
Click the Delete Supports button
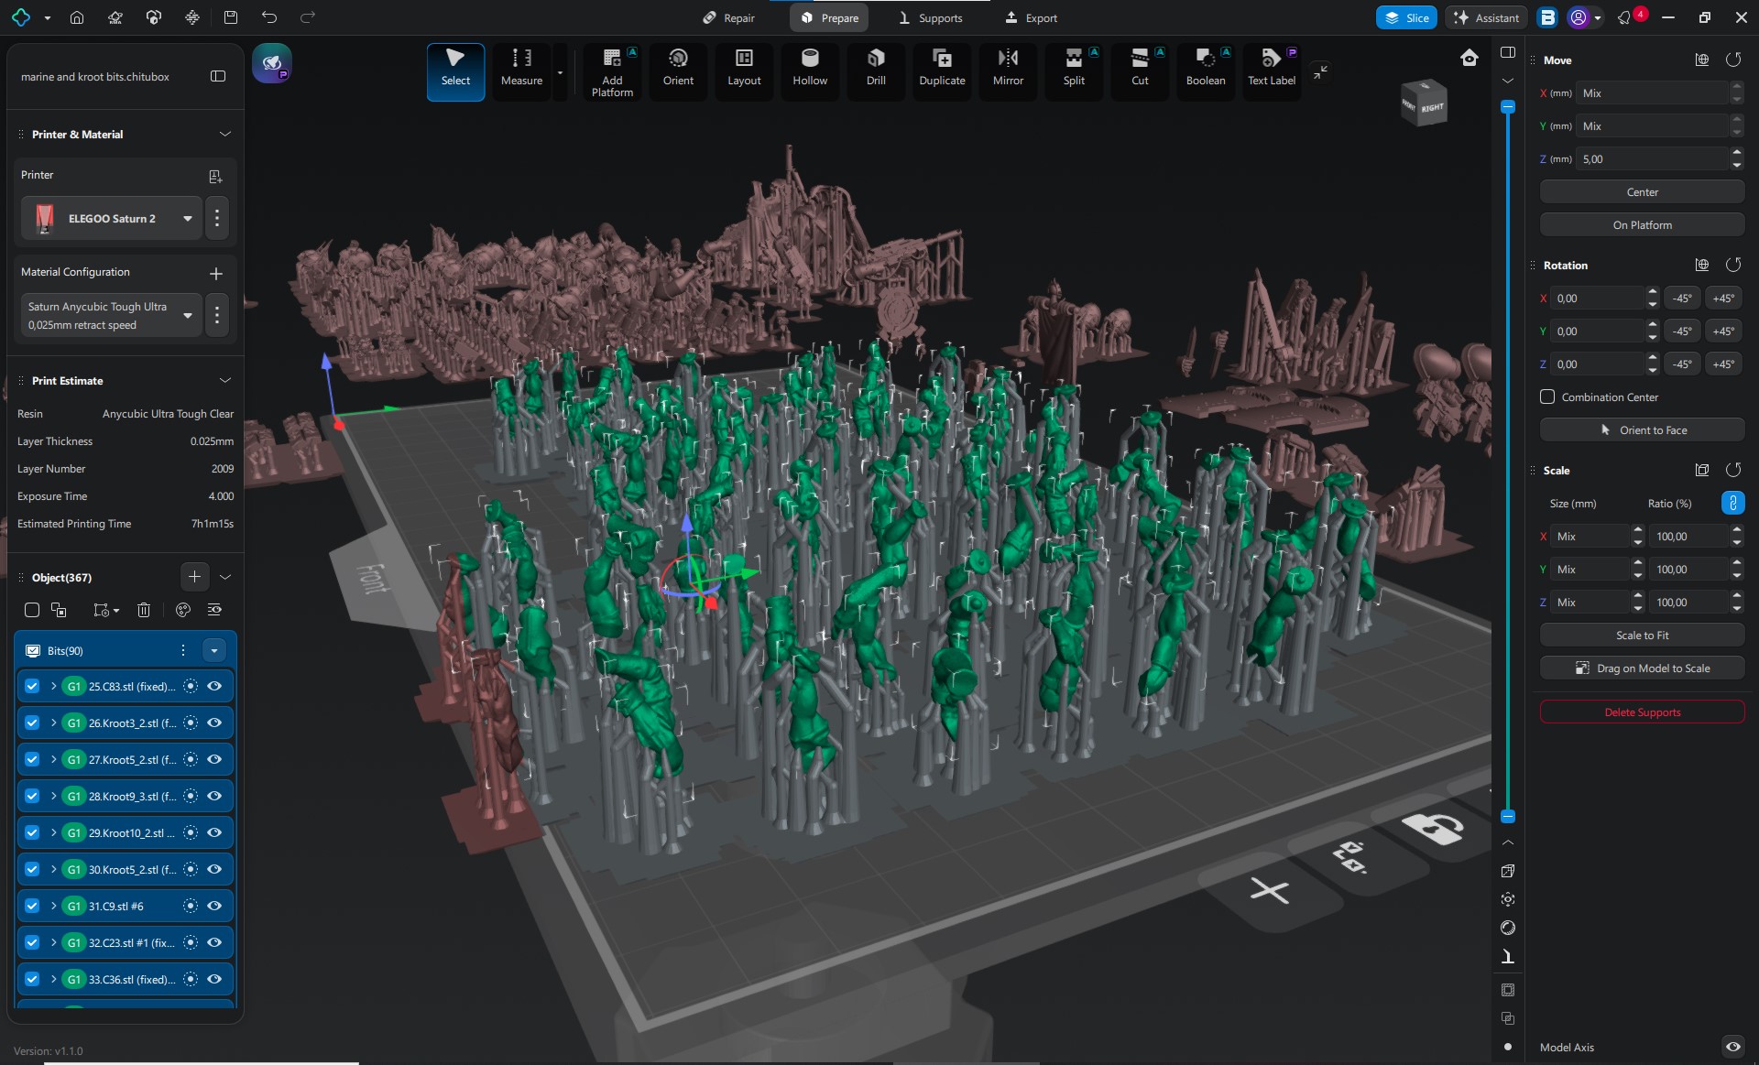(1642, 712)
